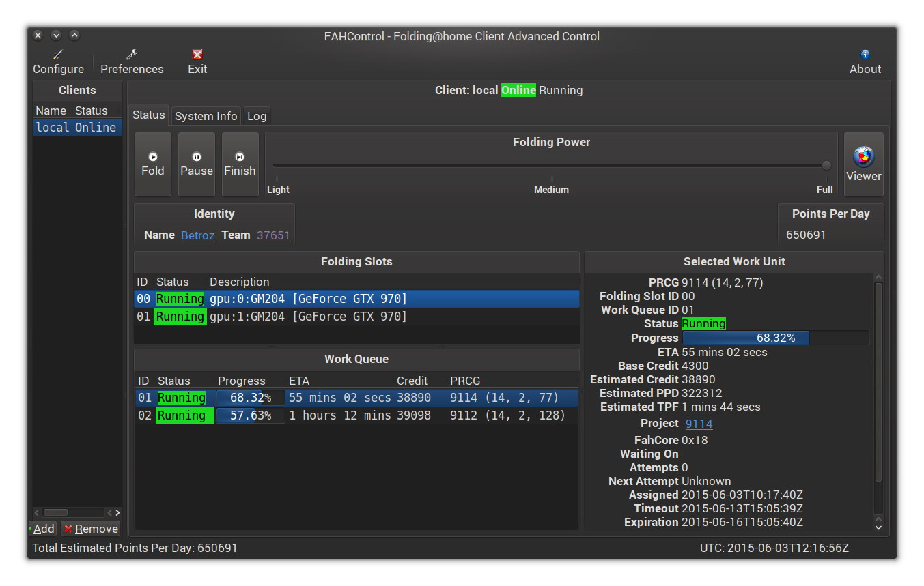Switch to the Log tab
Image resolution: width=924 pixels, height=586 pixels.
pos(257,116)
